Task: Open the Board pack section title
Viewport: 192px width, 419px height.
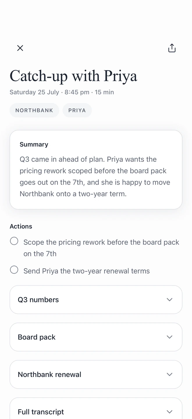Action: pos(37,337)
